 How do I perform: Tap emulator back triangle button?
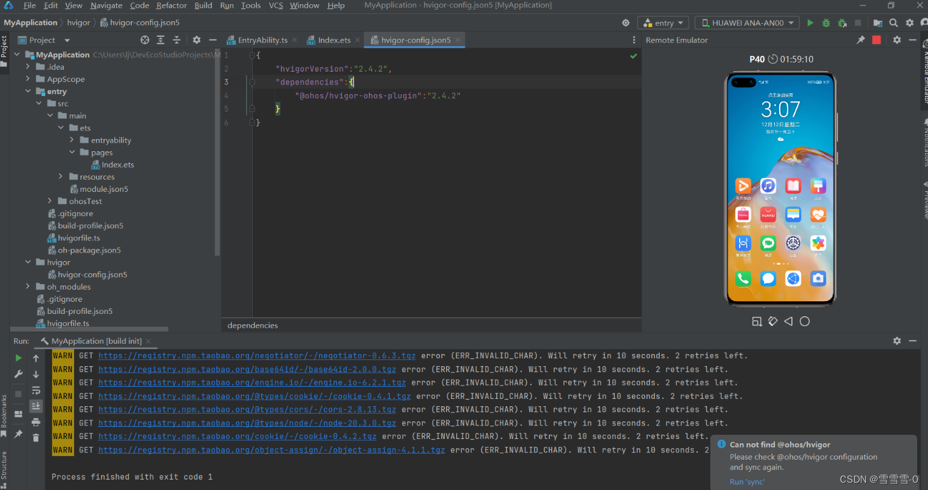788,321
